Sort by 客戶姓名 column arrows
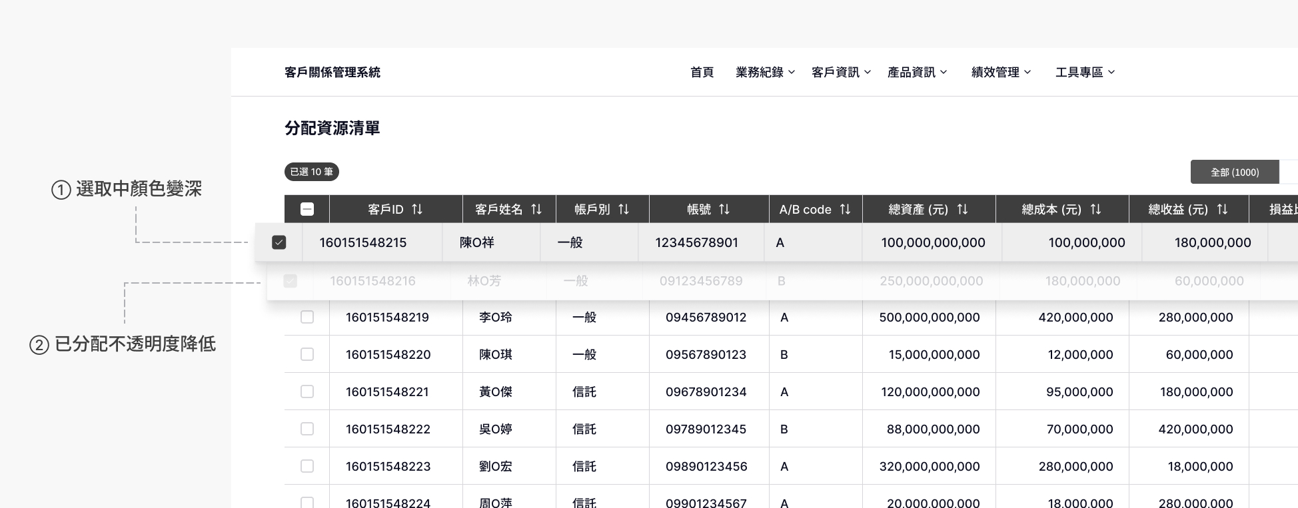Screen dimensions: 1298x508 click(536, 209)
